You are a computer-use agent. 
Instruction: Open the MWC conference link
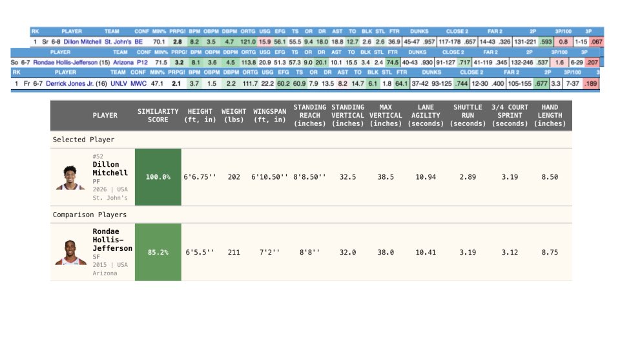[138, 83]
